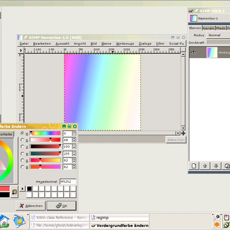Open the Bild menu
The width and height of the screenshot is (230, 230).
coord(94,44)
